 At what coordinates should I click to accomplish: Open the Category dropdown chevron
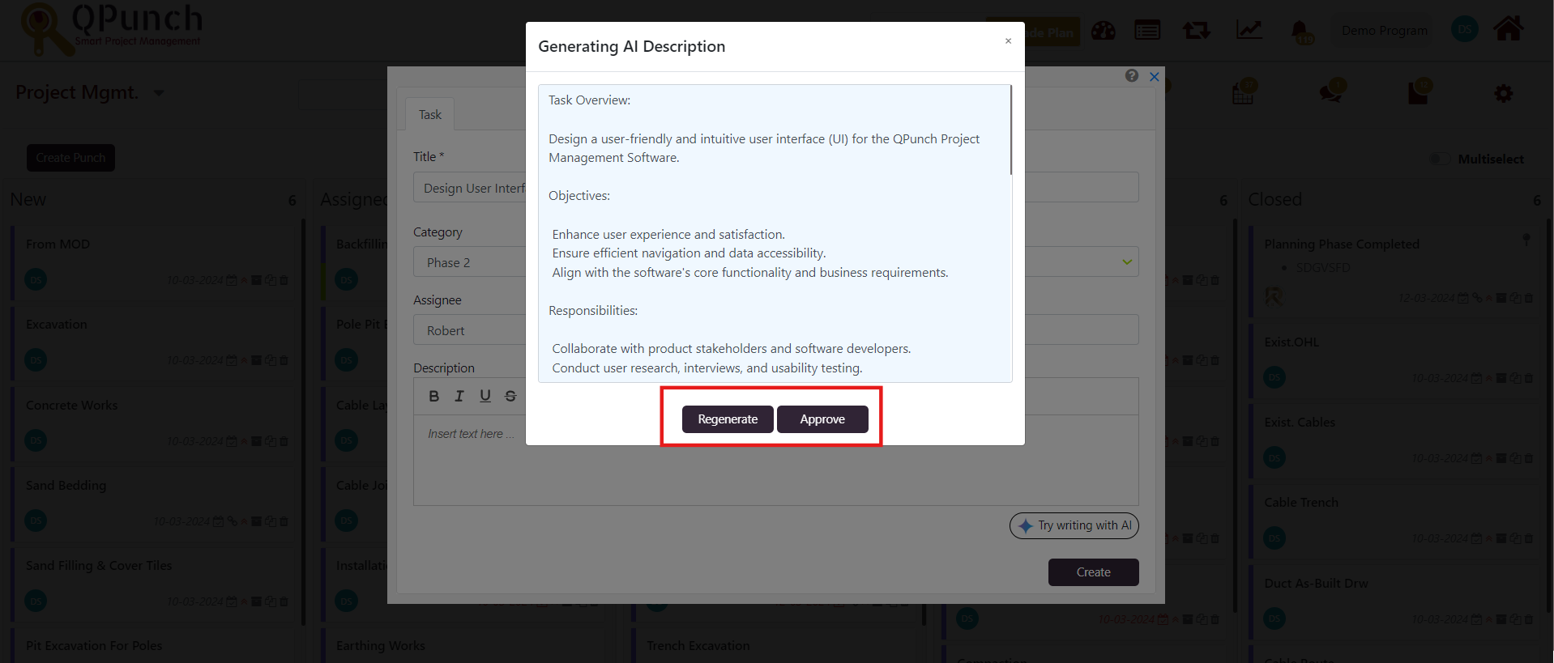click(1126, 262)
